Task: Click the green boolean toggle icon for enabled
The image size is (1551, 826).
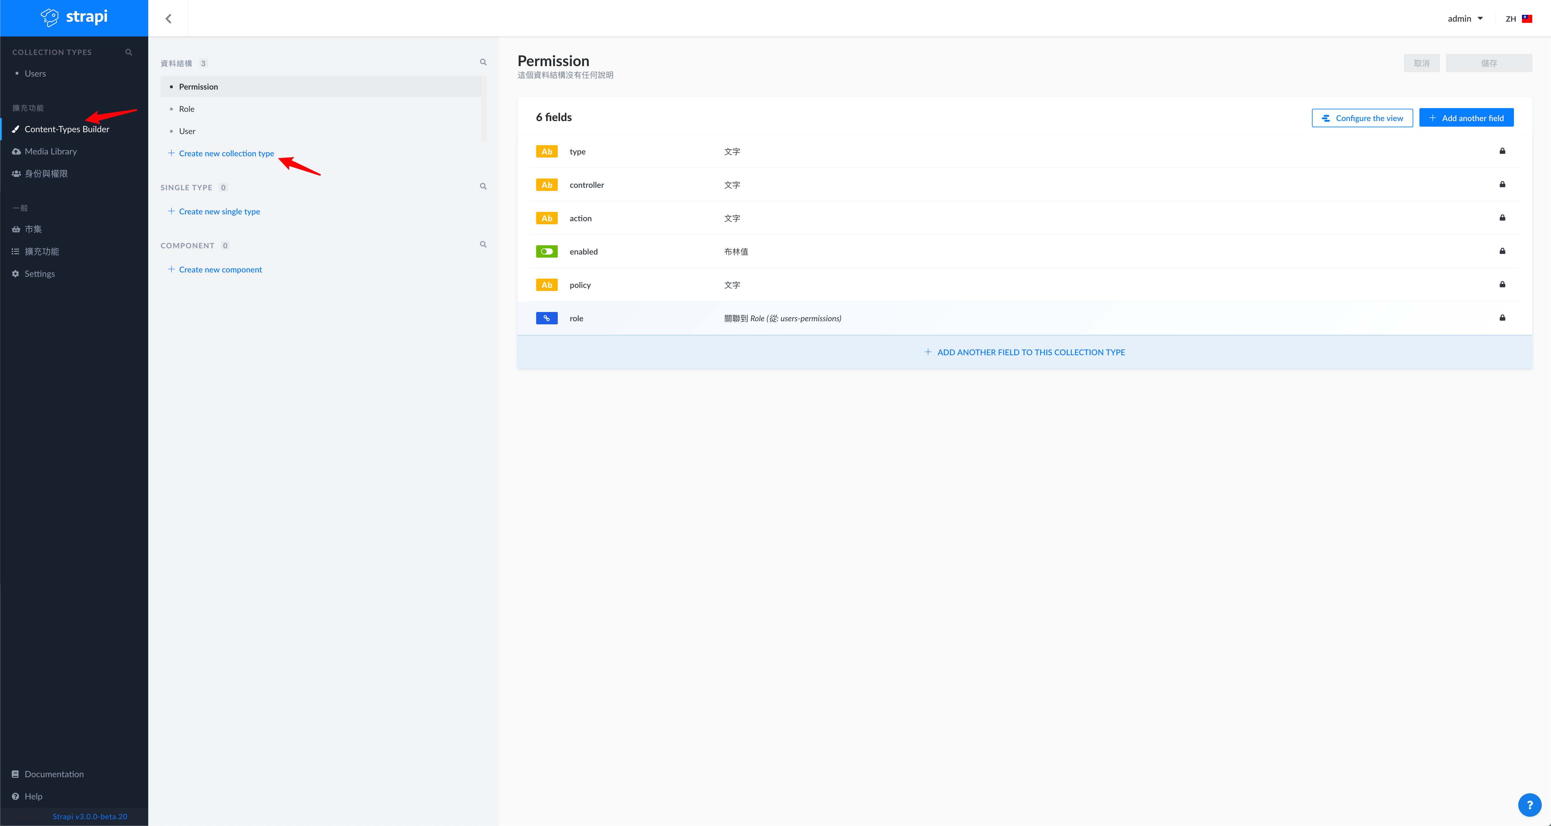Action: tap(547, 252)
